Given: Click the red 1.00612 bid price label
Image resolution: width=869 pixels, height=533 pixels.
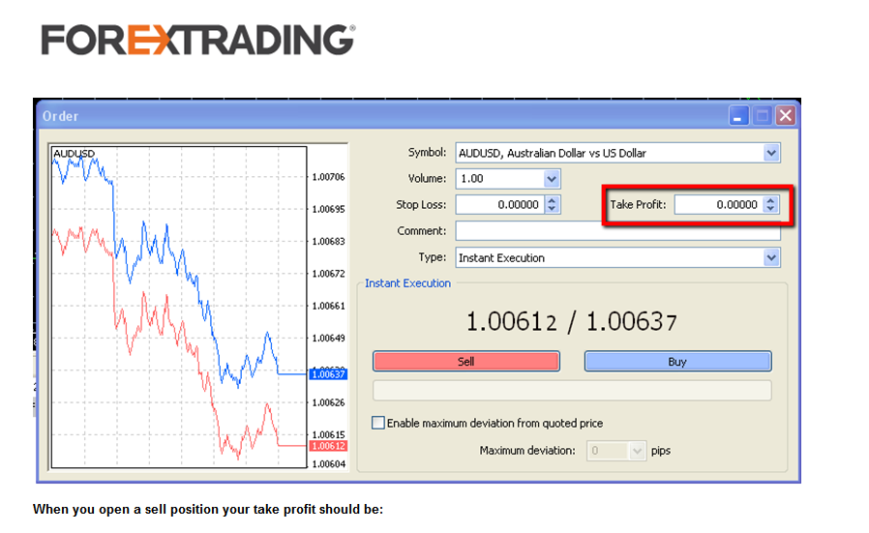Looking at the screenshot, I should click(327, 446).
